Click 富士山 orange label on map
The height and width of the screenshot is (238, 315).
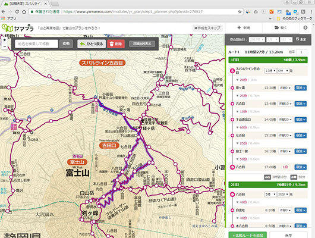pyautogui.click(x=77, y=162)
